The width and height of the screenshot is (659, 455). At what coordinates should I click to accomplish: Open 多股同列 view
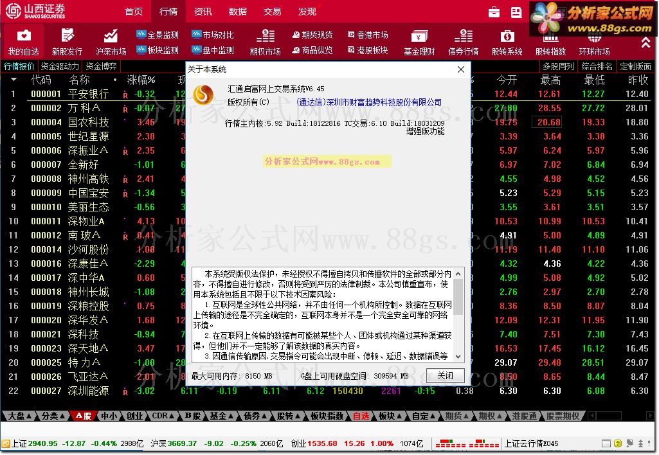pyautogui.click(x=558, y=66)
